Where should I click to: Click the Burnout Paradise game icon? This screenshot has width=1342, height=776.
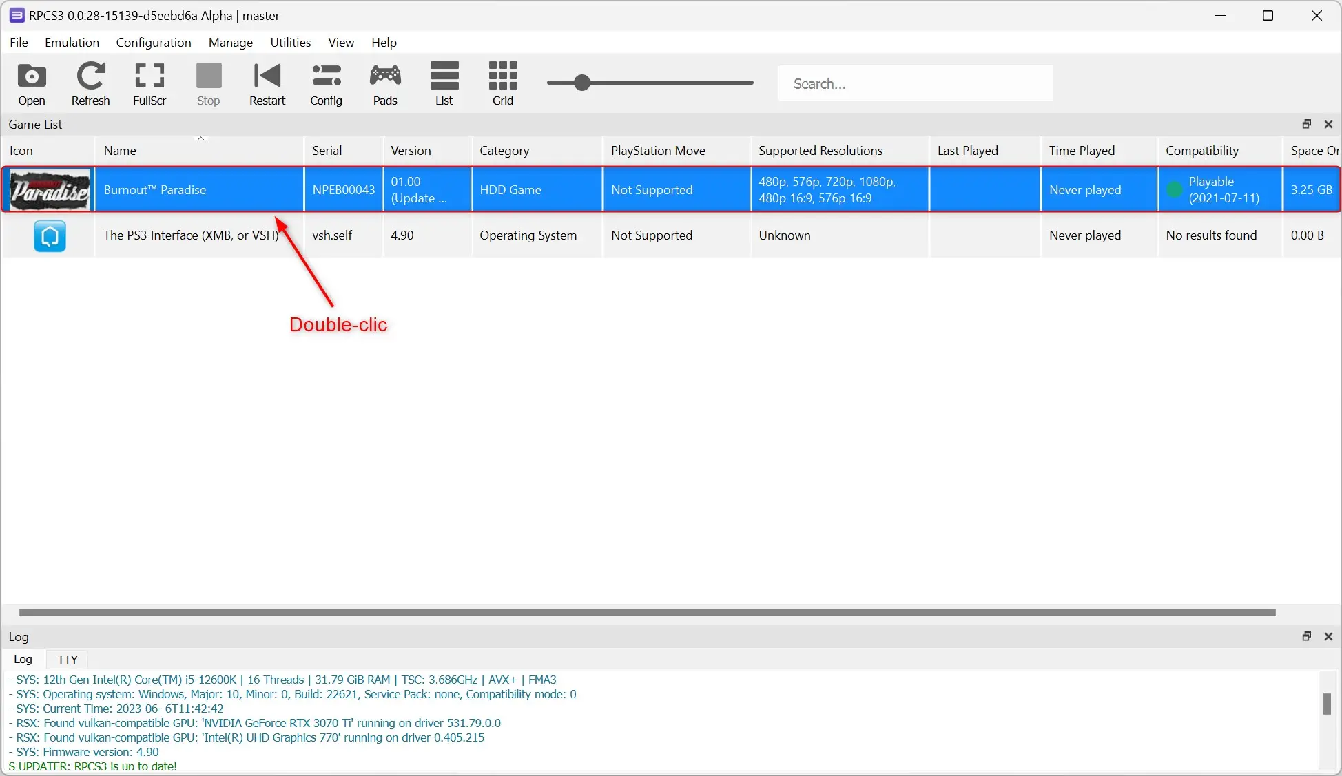[50, 189]
